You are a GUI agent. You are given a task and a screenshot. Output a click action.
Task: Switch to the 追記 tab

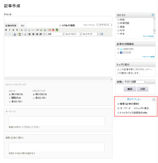click(23, 25)
